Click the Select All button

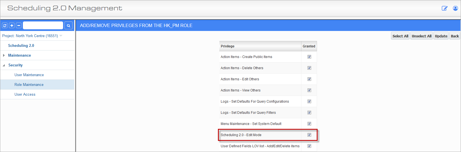pos(400,36)
